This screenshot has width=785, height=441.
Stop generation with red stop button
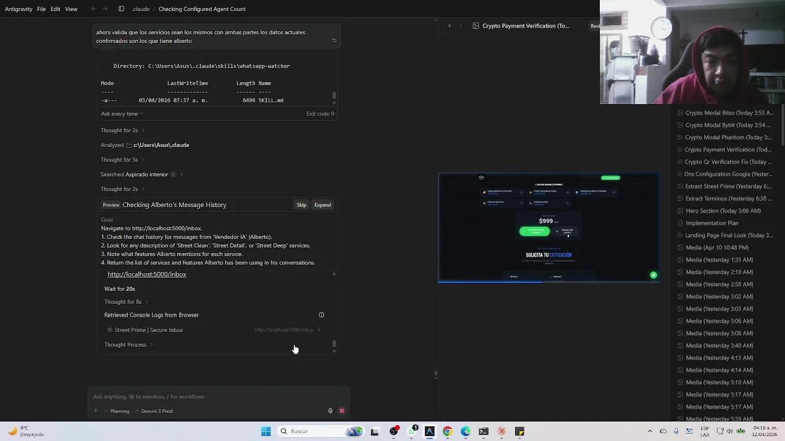[x=342, y=411]
